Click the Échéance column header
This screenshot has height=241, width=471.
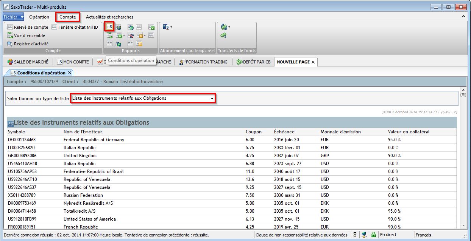(x=284, y=132)
